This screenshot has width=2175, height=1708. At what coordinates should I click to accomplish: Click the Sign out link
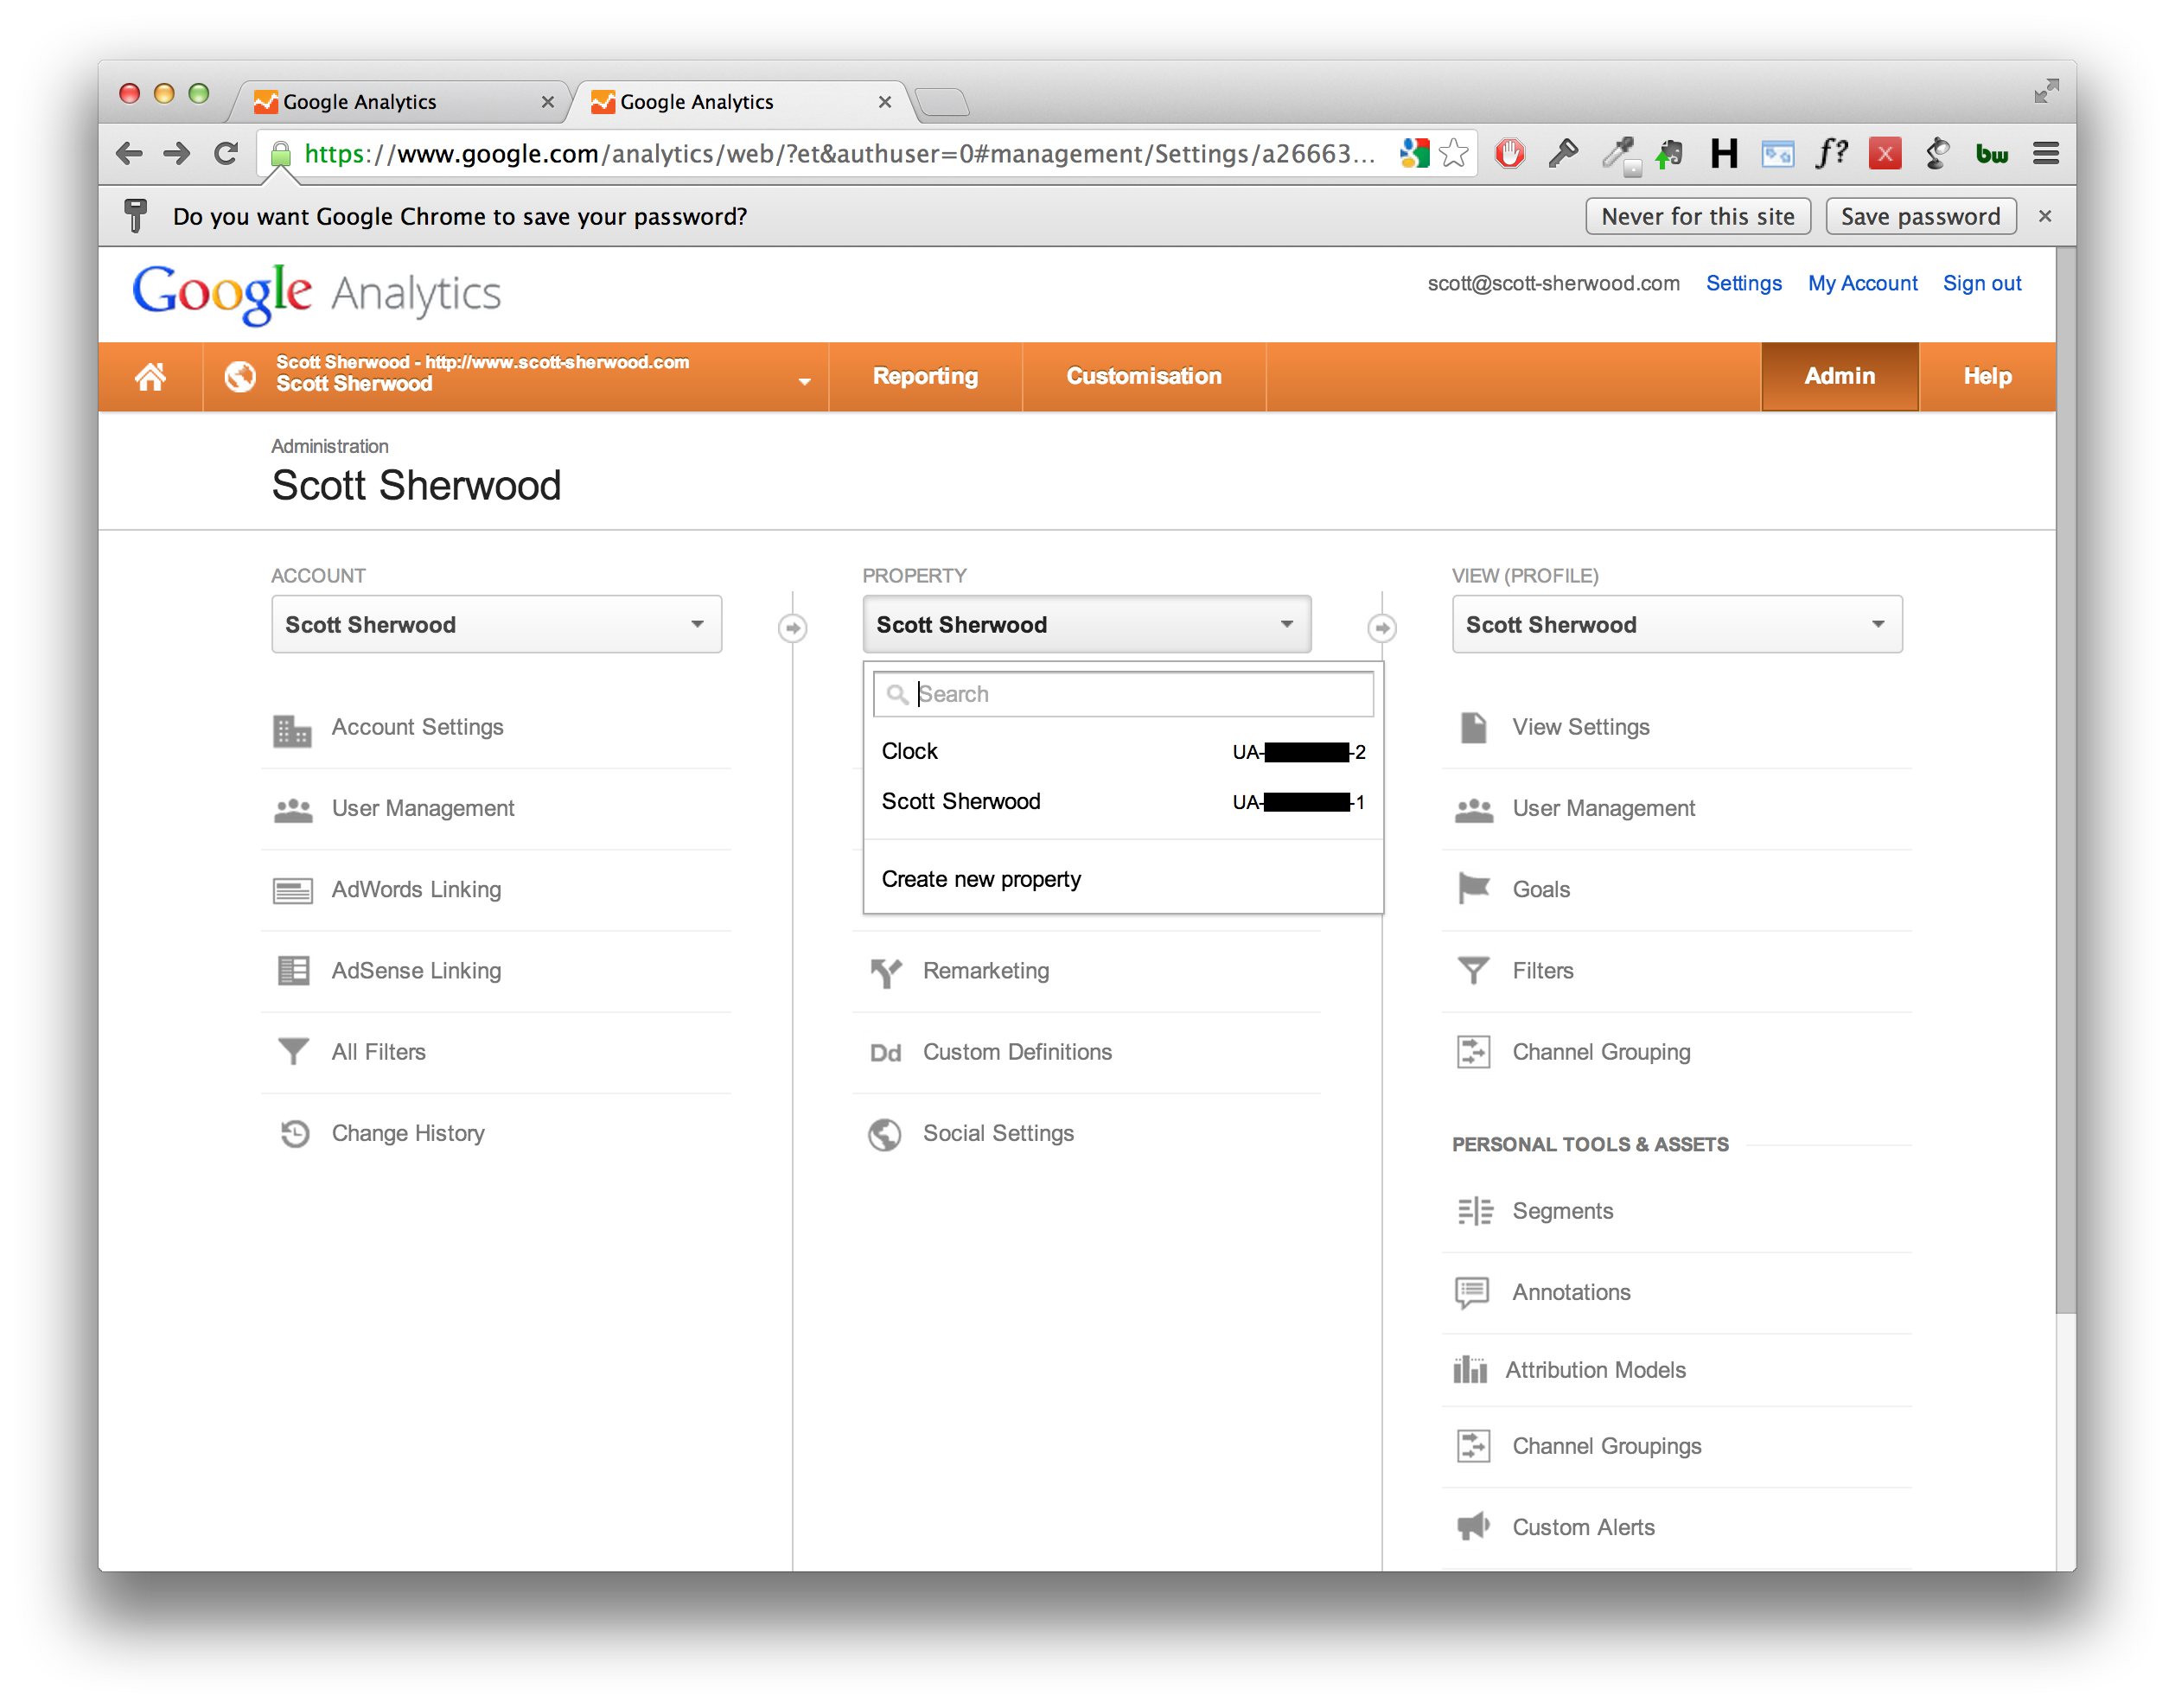coord(1981,284)
